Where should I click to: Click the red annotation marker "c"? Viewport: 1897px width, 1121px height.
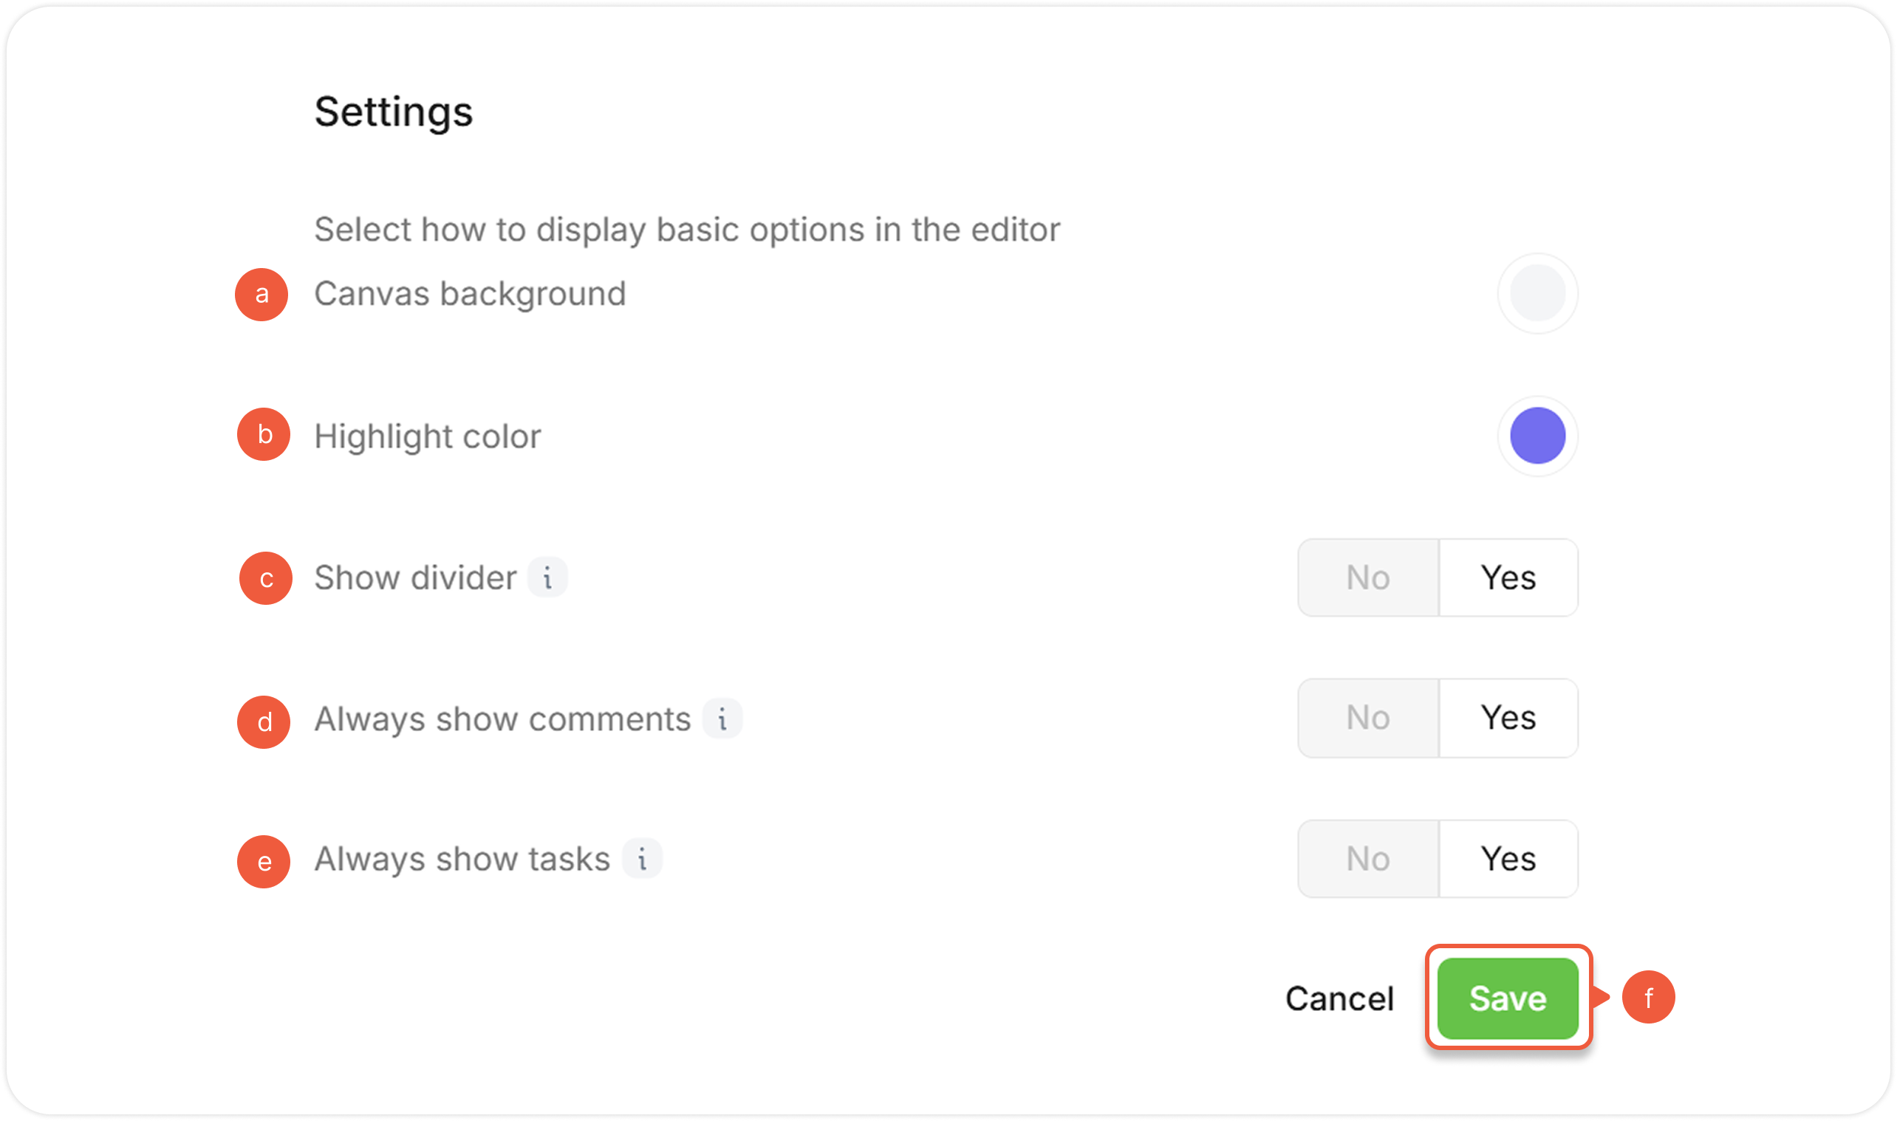[266, 579]
